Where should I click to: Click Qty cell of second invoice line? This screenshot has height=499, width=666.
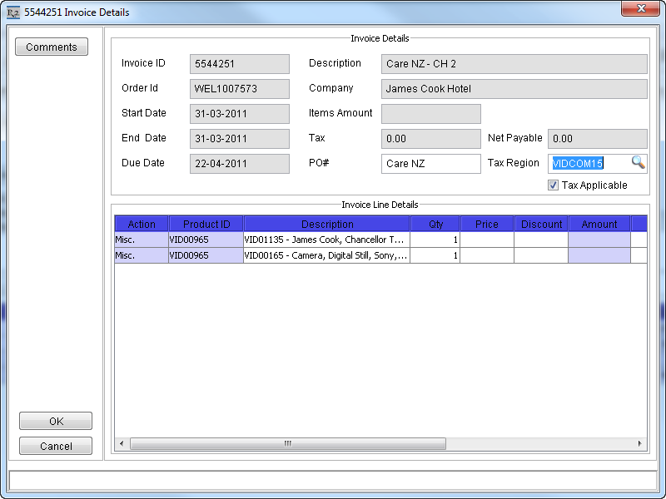[435, 256]
